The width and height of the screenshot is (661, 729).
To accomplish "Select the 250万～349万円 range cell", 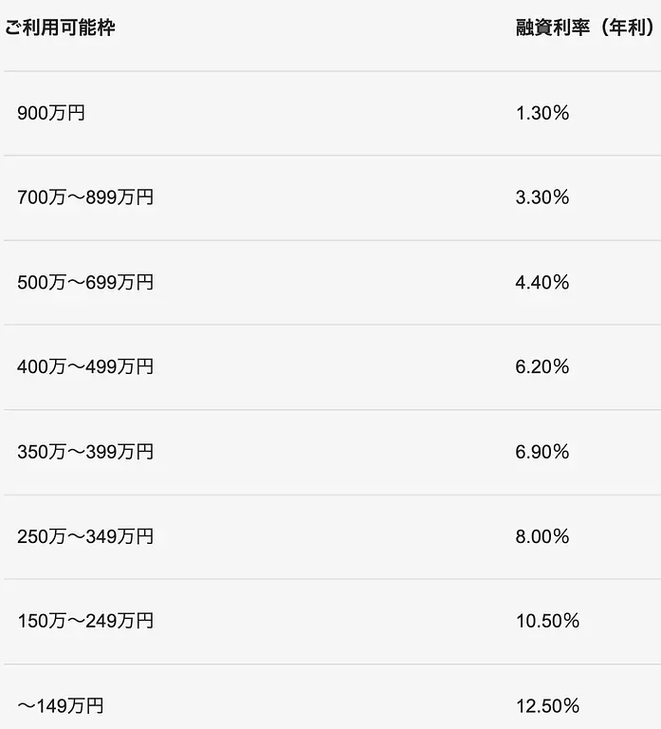I will 85,537.
